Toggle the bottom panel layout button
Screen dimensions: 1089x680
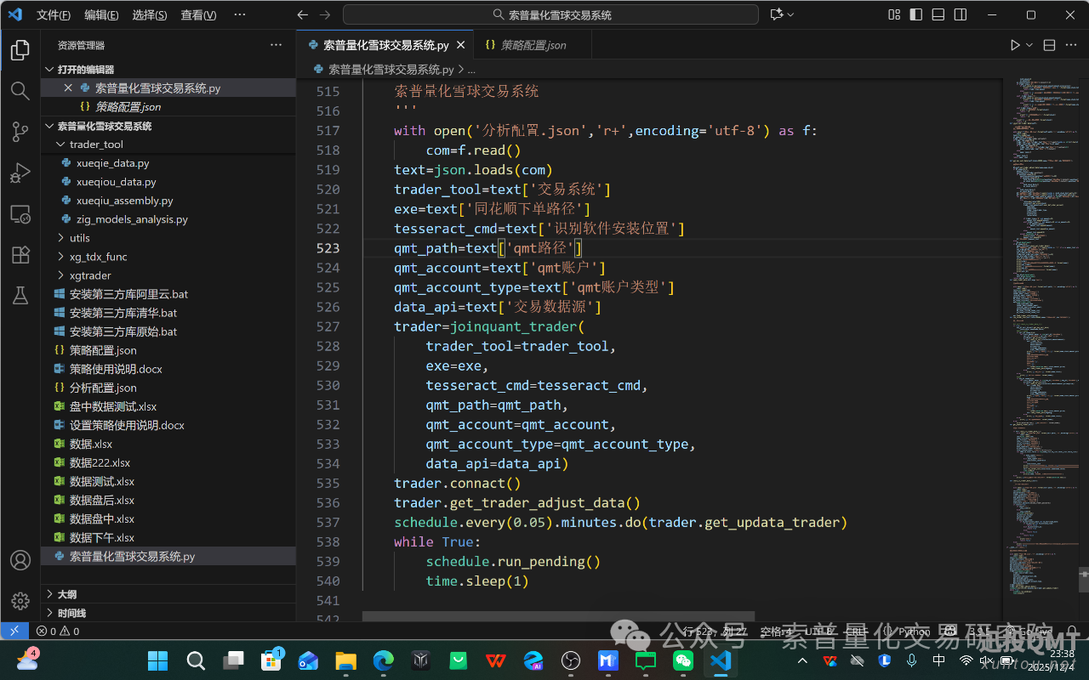click(938, 14)
